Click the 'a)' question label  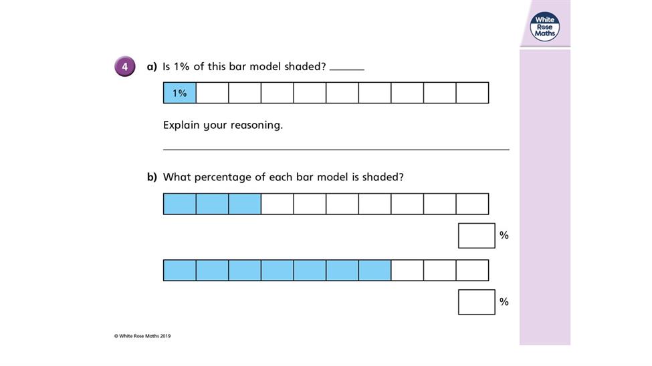coord(152,67)
